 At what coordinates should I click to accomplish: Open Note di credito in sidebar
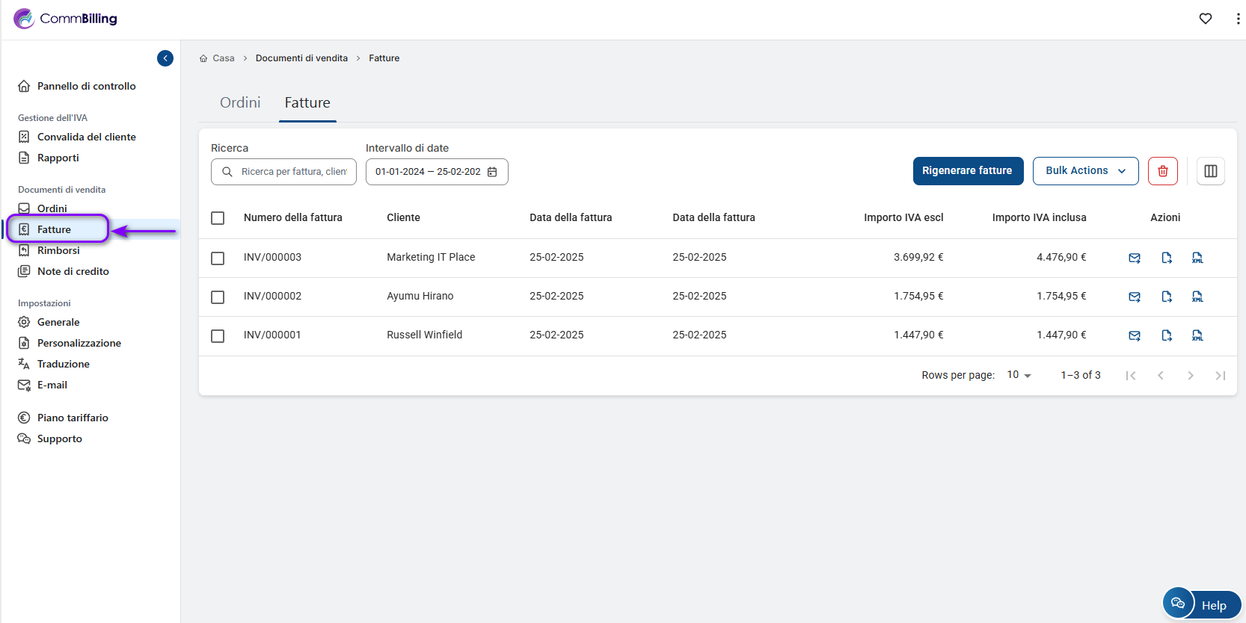click(x=73, y=271)
